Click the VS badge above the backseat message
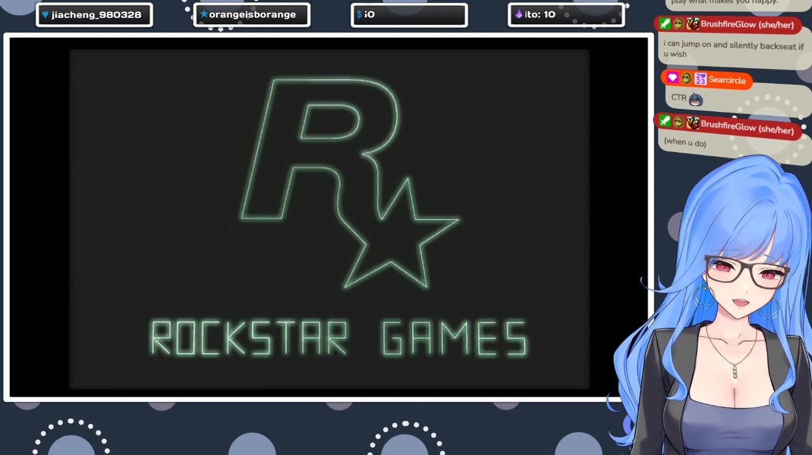This screenshot has width=812, height=455. click(692, 24)
